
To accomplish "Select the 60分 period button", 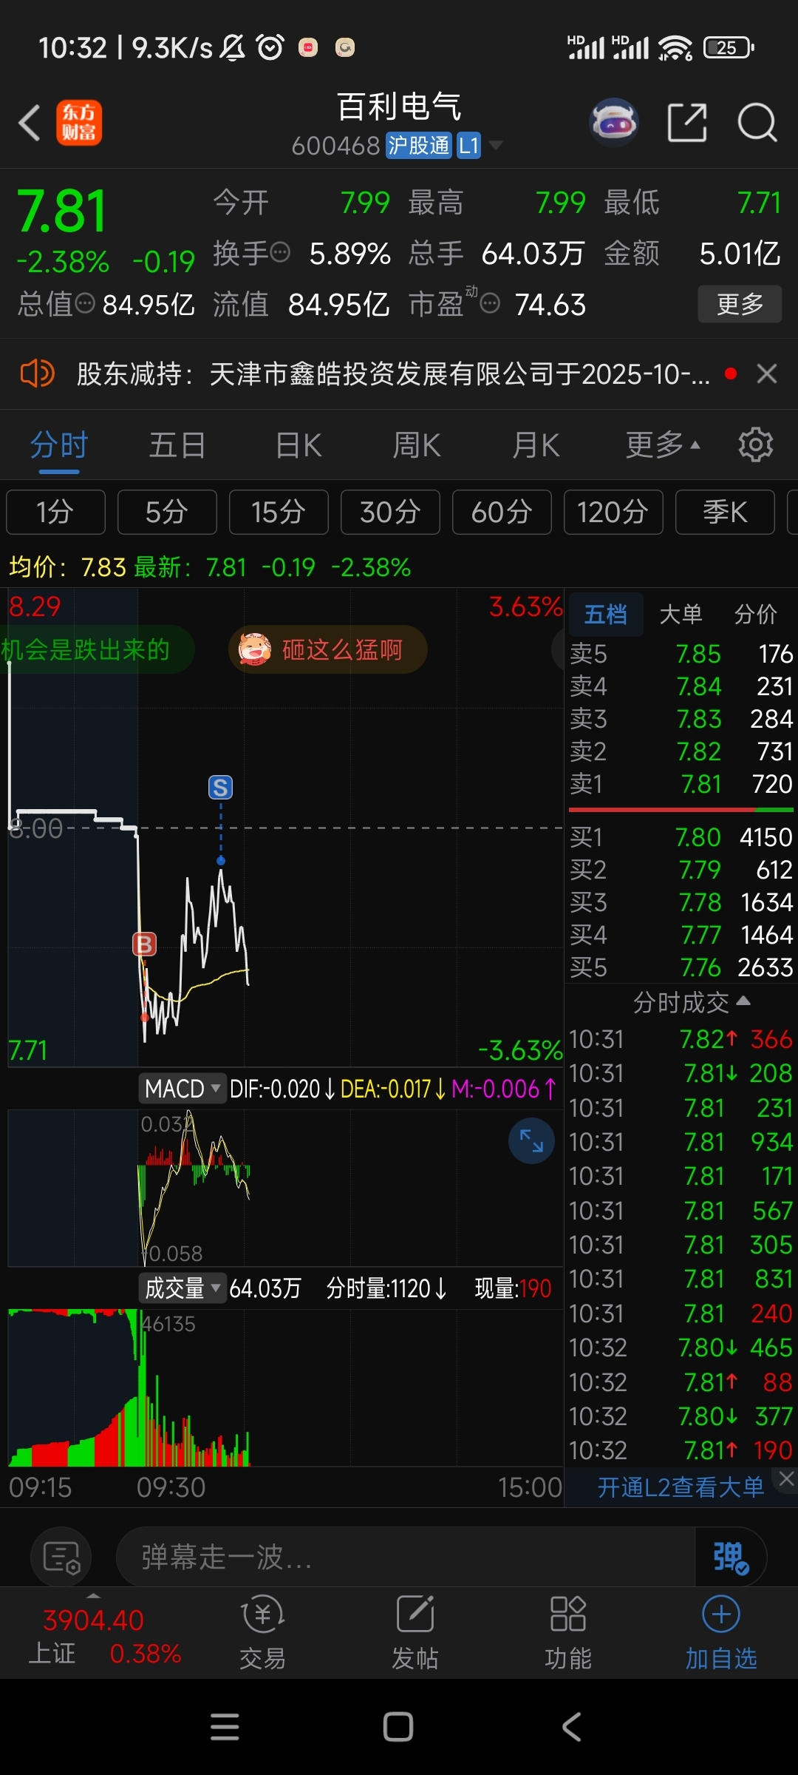I will (502, 512).
